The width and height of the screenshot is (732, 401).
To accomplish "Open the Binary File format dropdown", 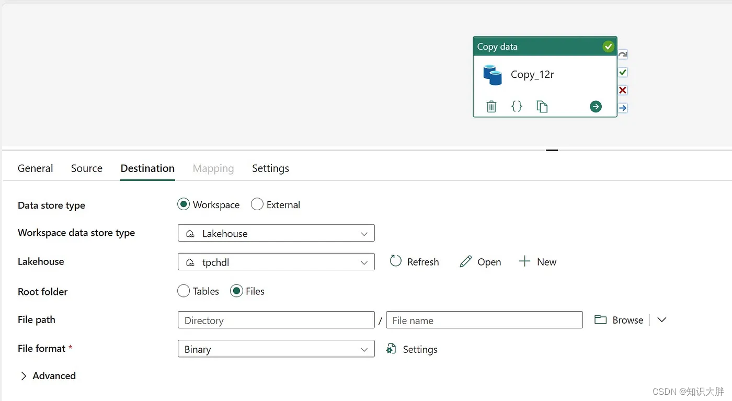I will click(276, 349).
